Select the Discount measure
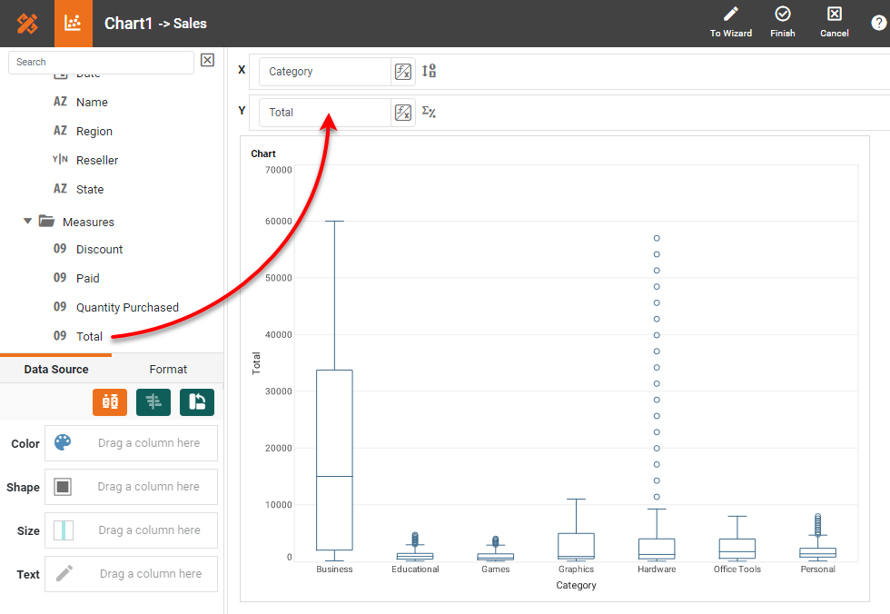 point(99,249)
